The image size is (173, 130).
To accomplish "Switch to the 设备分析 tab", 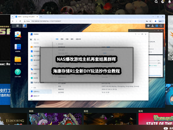I will tap(78, 39).
